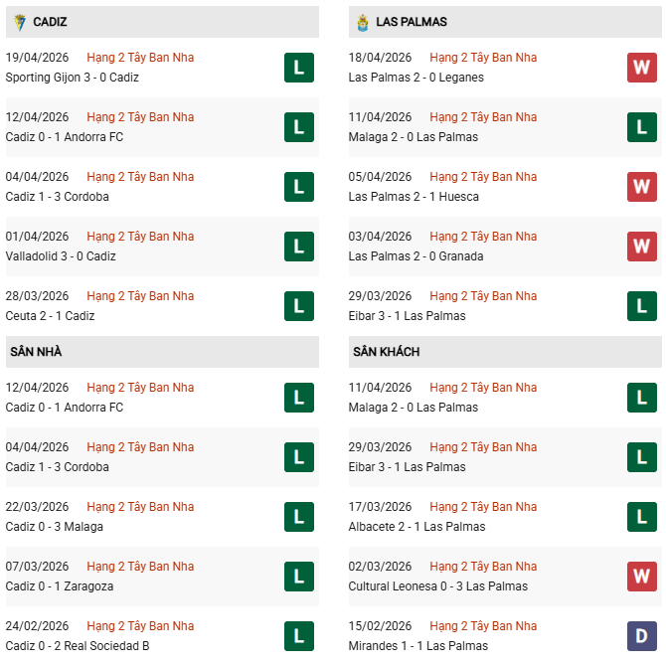The width and height of the screenshot is (666, 666).
Task: Click L badge for Cadiz 0-3 Malaga
Action: 298,517
